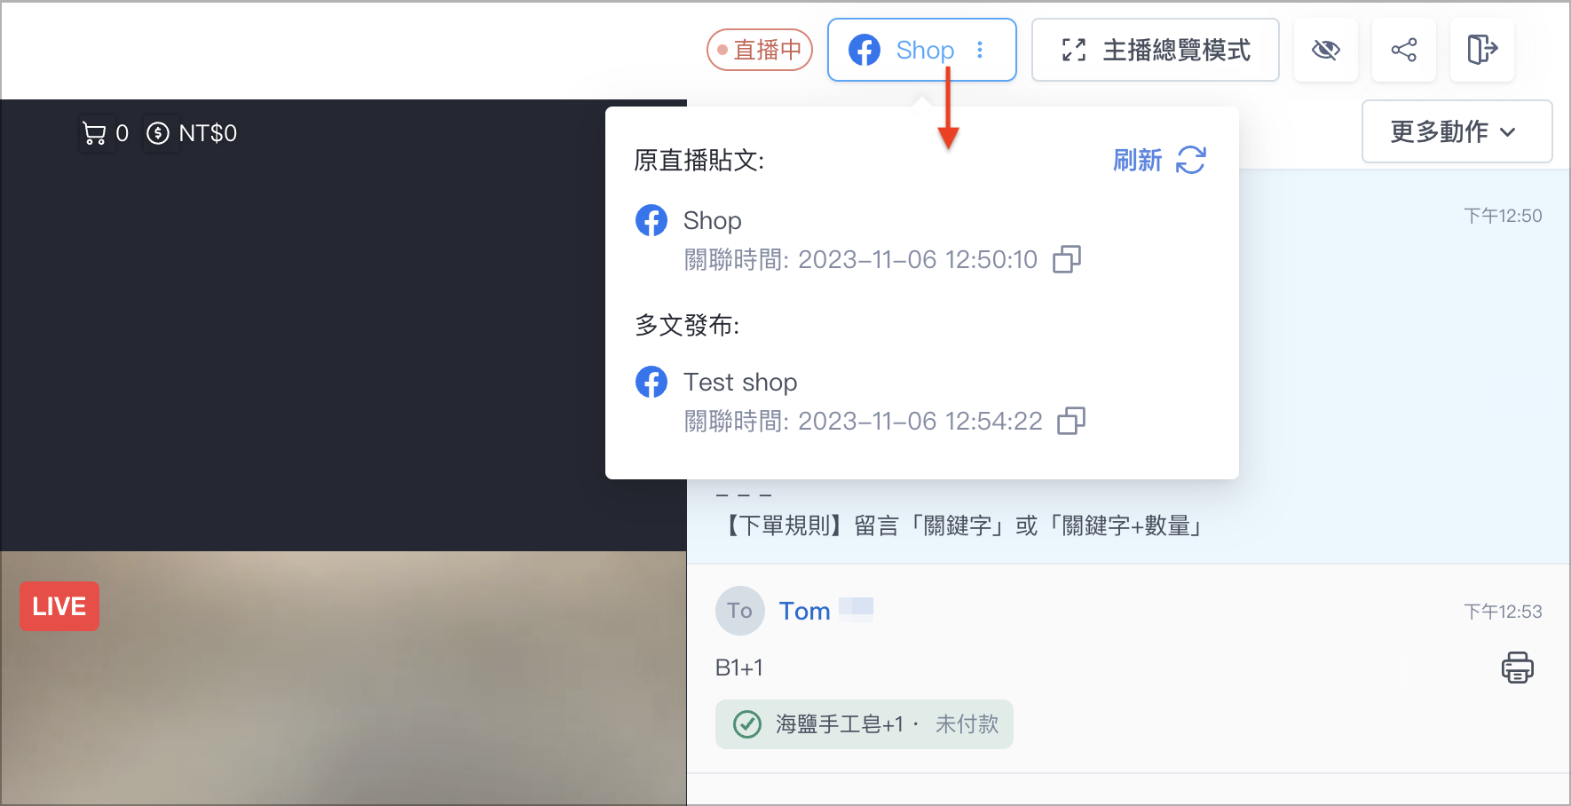Copy the Shop post link icon

click(1067, 259)
